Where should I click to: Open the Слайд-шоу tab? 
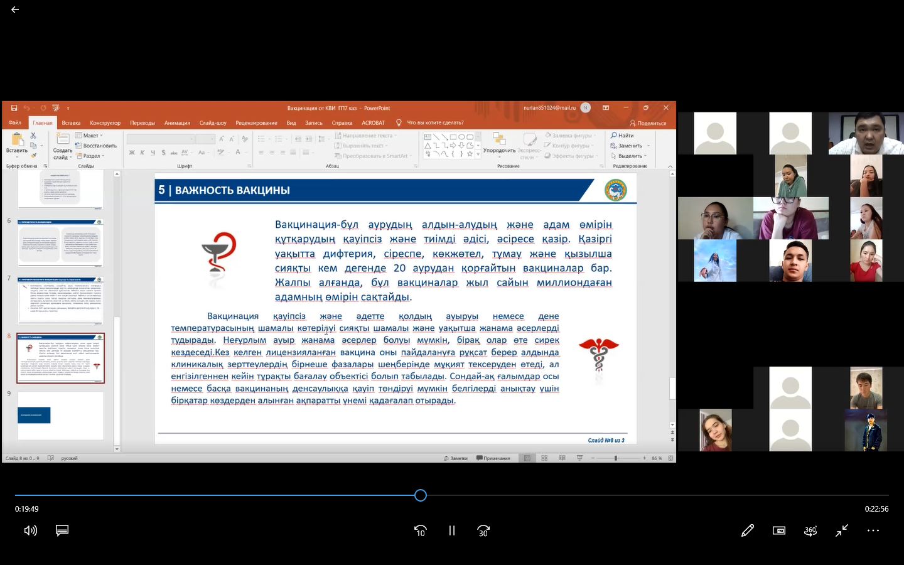point(213,123)
